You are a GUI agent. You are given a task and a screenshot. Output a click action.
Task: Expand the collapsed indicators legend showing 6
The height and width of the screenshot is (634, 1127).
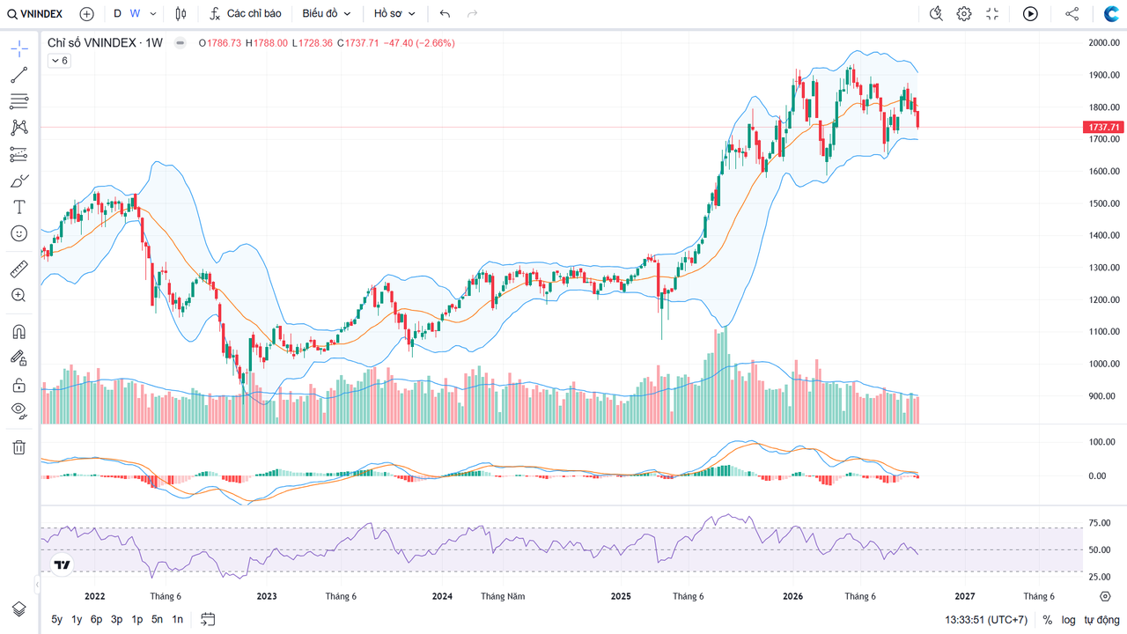click(59, 61)
